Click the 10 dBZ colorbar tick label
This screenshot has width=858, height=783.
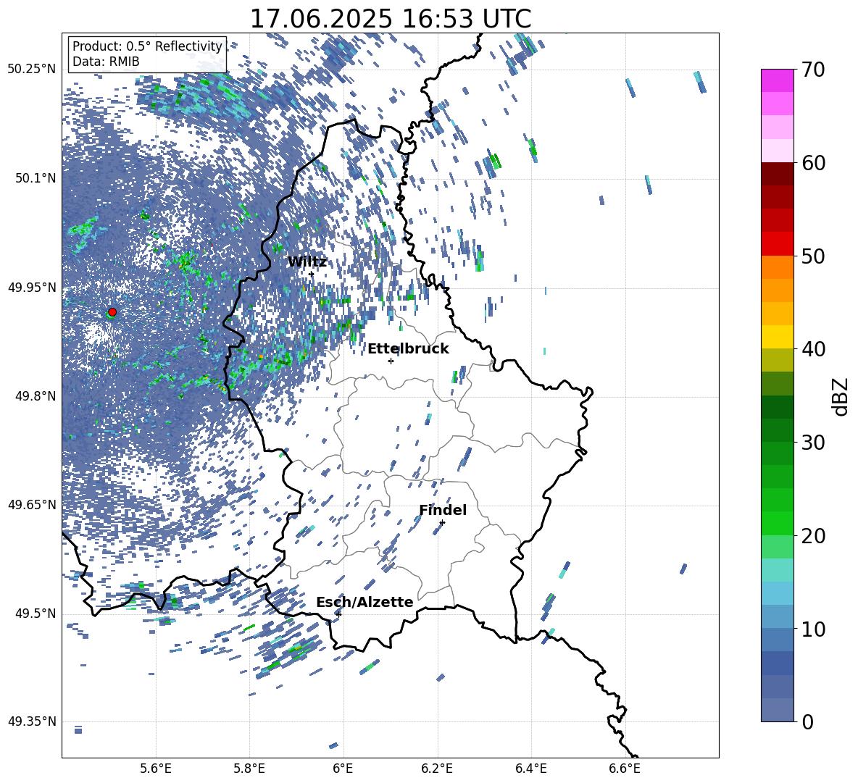pos(814,629)
